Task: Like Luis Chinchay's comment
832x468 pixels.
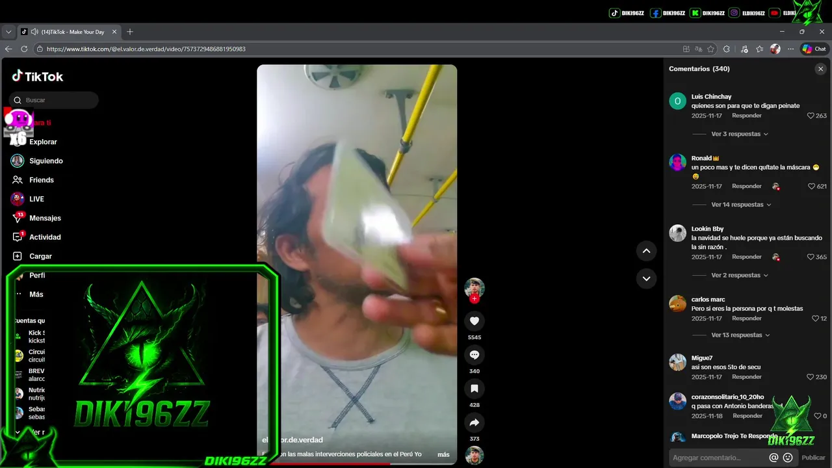Action: pyautogui.click(x=811, y=116)
